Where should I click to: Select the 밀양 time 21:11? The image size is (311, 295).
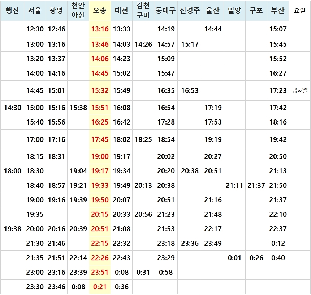234,185
